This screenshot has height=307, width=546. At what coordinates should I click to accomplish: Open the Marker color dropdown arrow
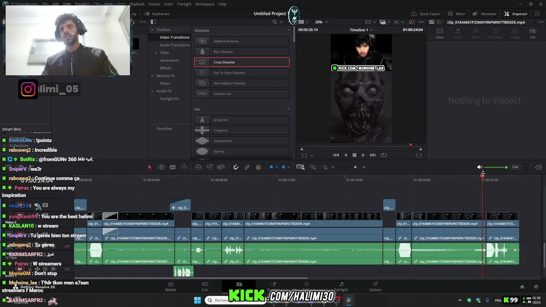point(289,167)
